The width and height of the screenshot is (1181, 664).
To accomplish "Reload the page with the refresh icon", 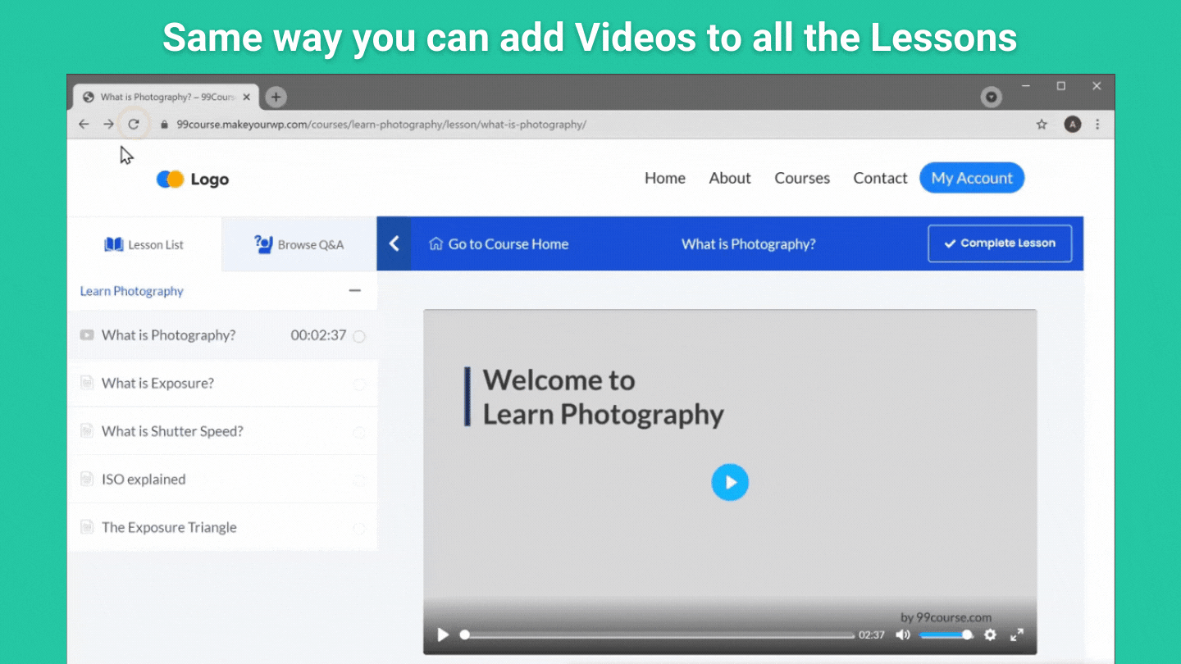I will click(x=134, y=125).
